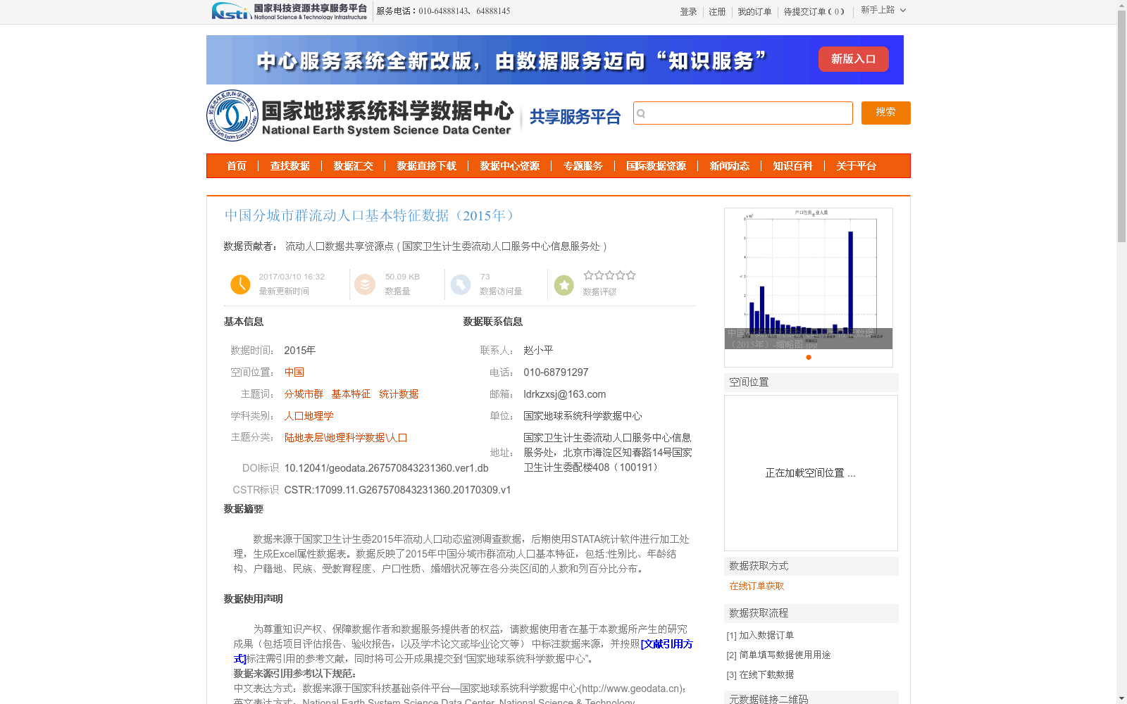The height and width of the screenshot is (704, 1127).
Task: Click the 陆地表层\地理科学数据\人口 category link
Action: 346,438
